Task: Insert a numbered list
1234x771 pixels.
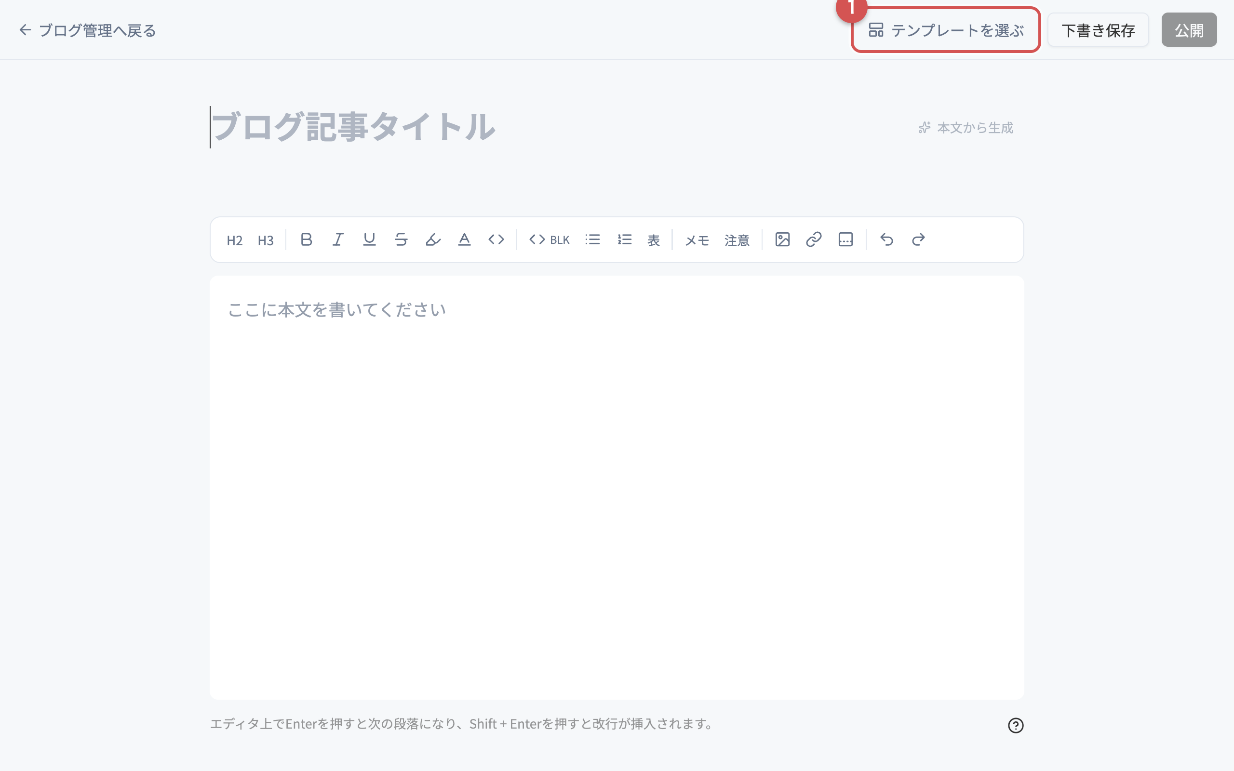Action: click(x=624, y=239)
